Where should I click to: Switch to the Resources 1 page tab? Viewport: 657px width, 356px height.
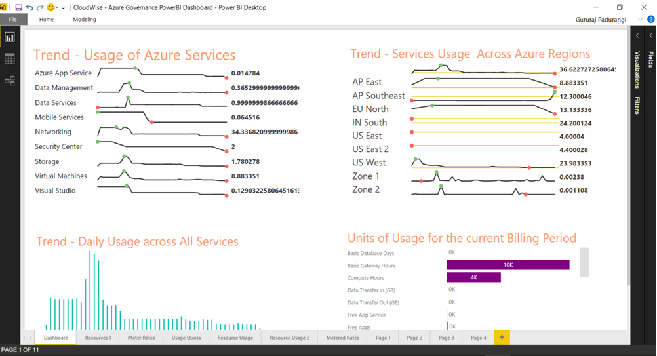pyautogui.click(x=98, y=338)
